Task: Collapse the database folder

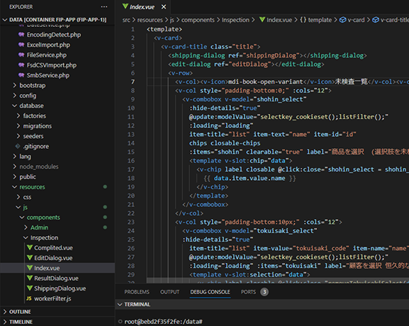Action: click(15, 106)
